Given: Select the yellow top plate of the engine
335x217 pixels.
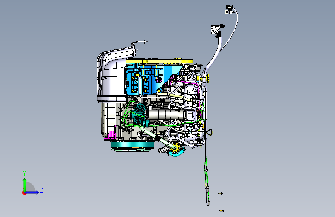Looking at the screenshot, I should pos(159,61).
